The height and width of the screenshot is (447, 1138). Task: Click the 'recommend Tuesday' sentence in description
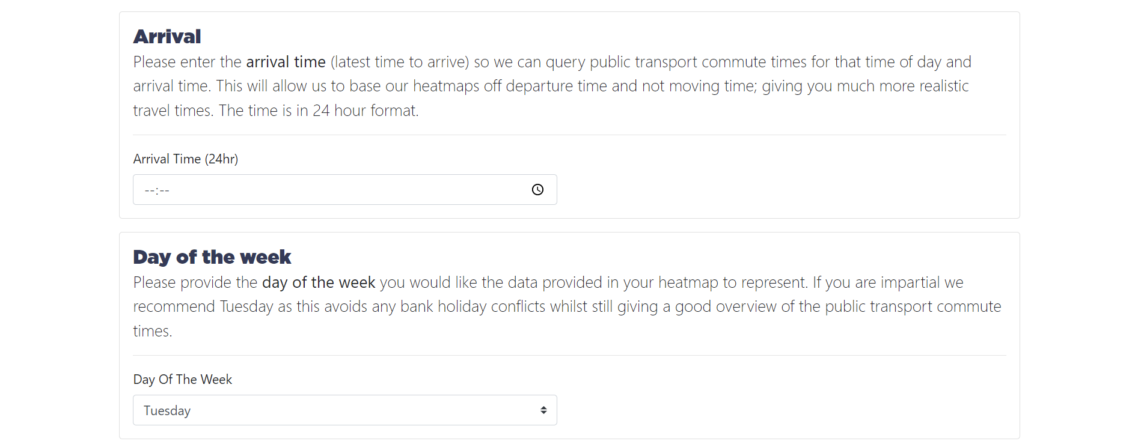(203, 306)
